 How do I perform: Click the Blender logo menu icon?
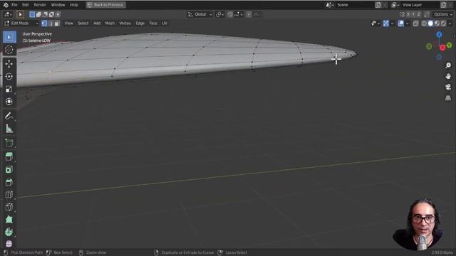[x=6, y=5]
